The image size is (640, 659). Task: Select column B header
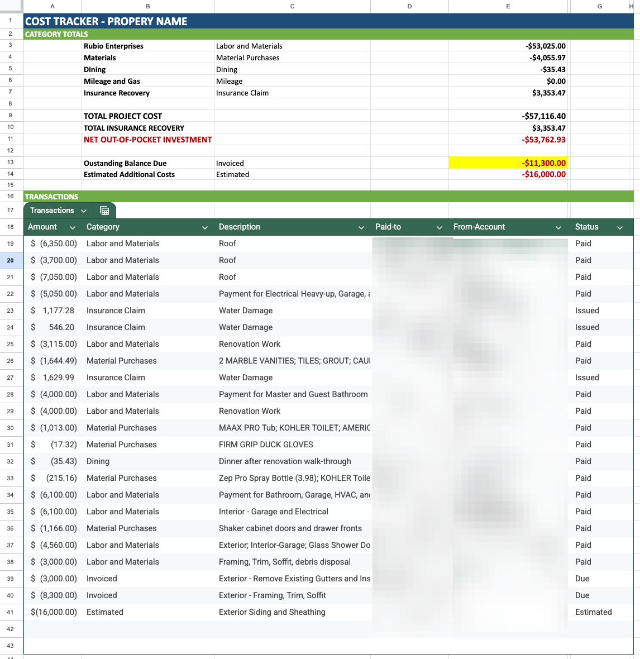148,6
